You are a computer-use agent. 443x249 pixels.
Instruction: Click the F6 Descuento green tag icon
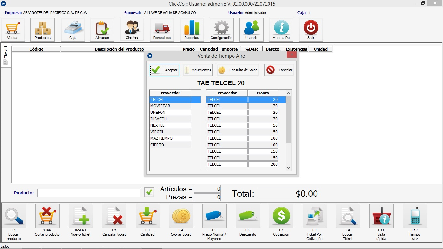coord(248,216)
